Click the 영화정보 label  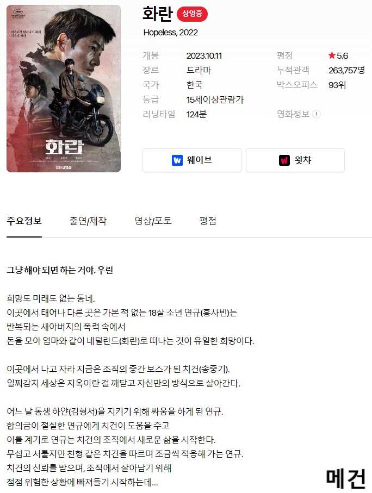[293, 114]
